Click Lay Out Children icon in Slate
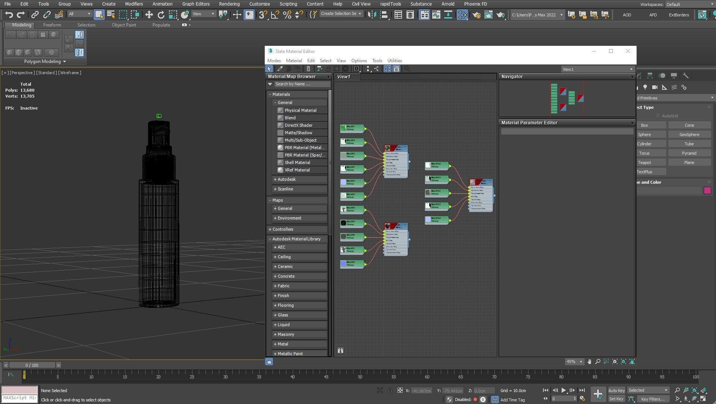The width and height of the screenshot is (716, 404). click(x=377, y=69)
